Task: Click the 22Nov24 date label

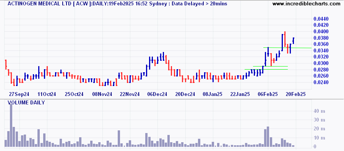Action: pos(130,94)
